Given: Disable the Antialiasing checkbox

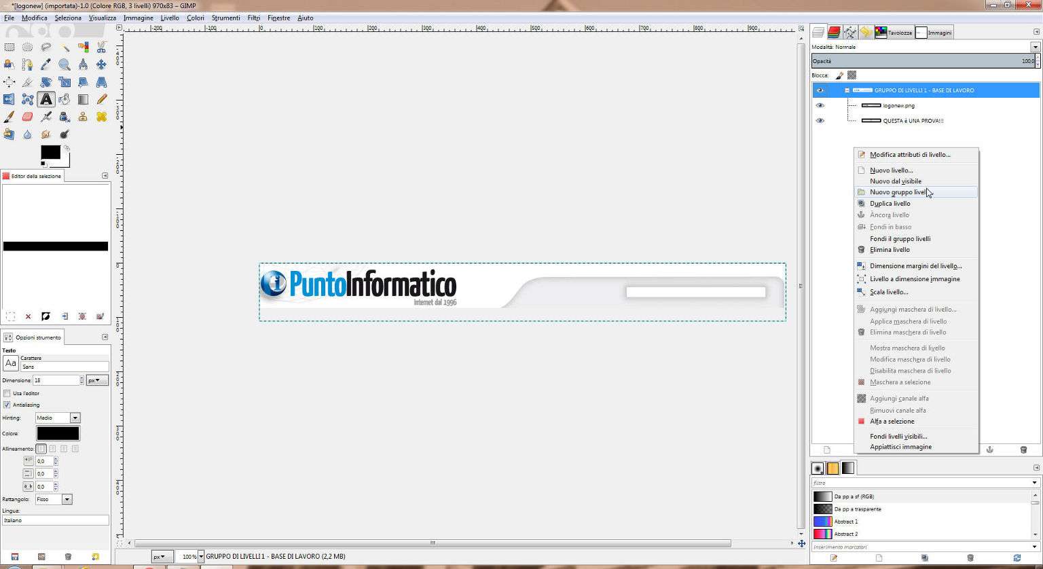Looking at the screenshot, I should click(7, 405).
